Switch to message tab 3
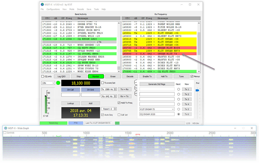 click(x=136, y=94)
